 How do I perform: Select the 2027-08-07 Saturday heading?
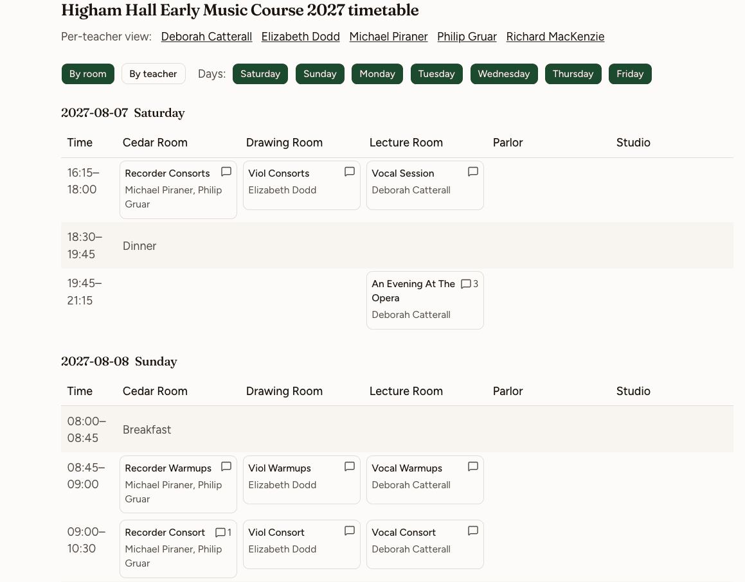[x=123, y=113]
